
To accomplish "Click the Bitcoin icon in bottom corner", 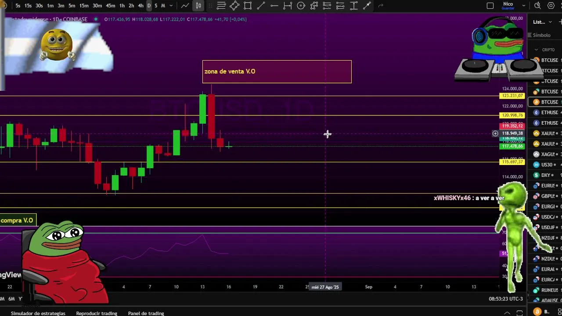I will click(537, 312).
